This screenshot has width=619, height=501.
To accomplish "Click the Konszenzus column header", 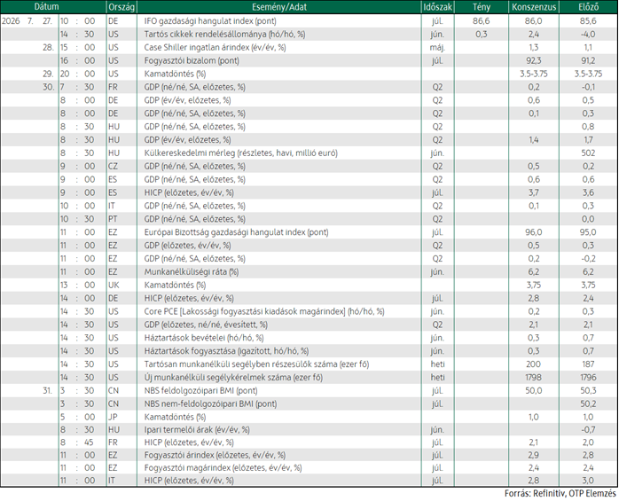I will tap(534, 7).
